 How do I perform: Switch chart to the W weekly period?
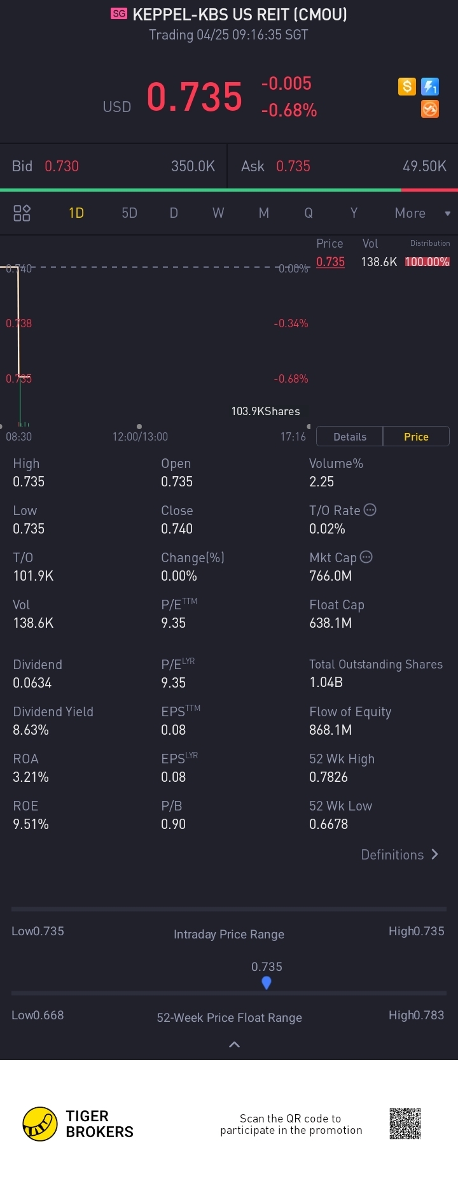[218, 213]
